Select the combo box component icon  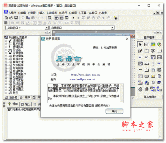pyautogui.click(x=153, y=57)
